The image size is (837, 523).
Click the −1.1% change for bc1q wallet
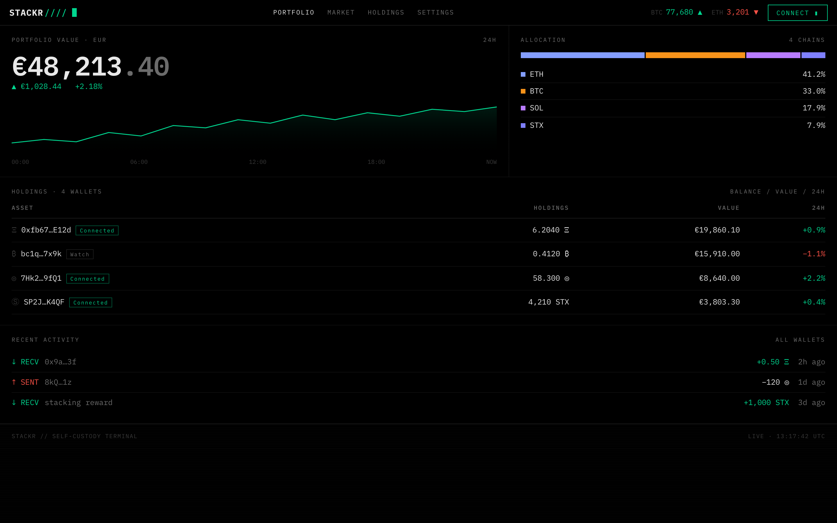pos(814,254)
